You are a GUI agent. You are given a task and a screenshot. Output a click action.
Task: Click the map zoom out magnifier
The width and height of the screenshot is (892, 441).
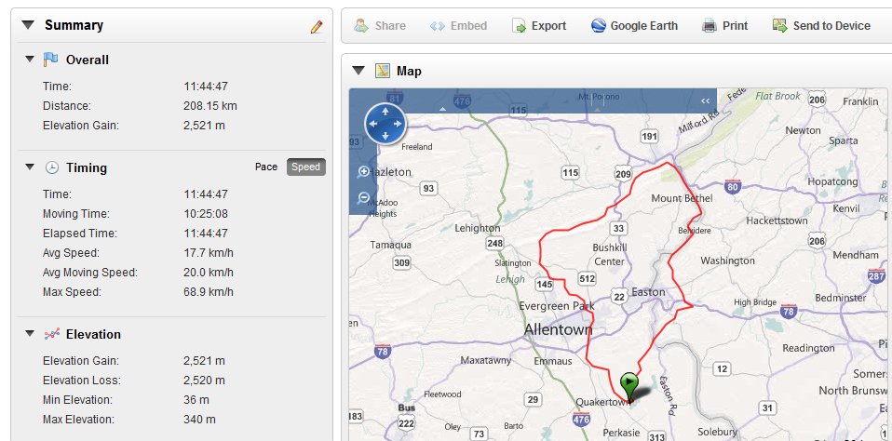(363, 198)
